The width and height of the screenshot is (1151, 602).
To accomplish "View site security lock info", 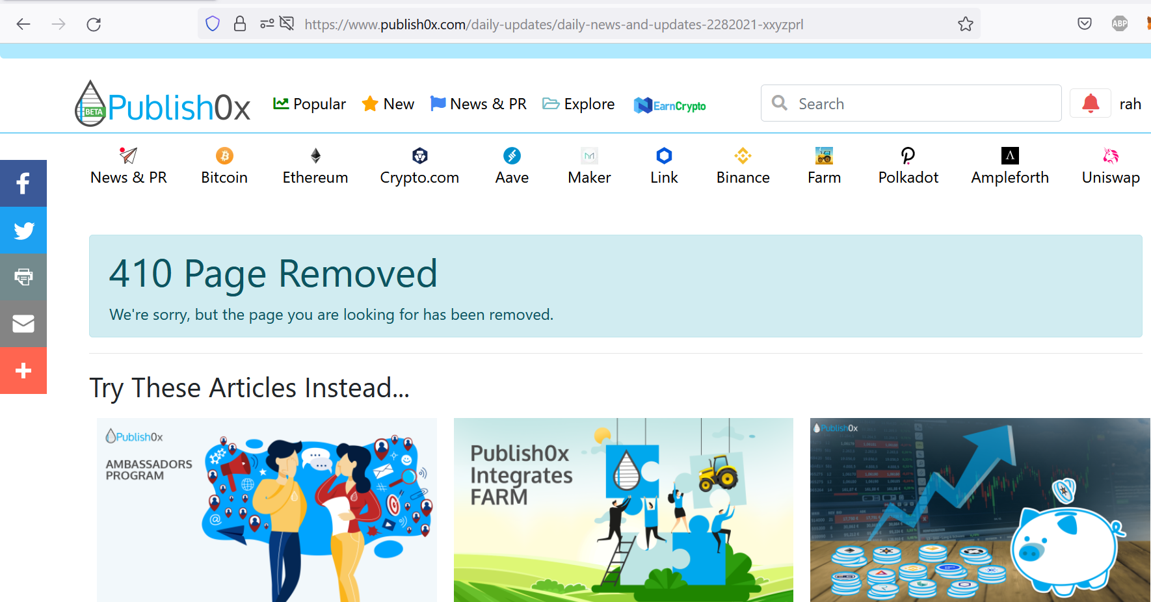I will pyautogui.click(x=240, y=24).
